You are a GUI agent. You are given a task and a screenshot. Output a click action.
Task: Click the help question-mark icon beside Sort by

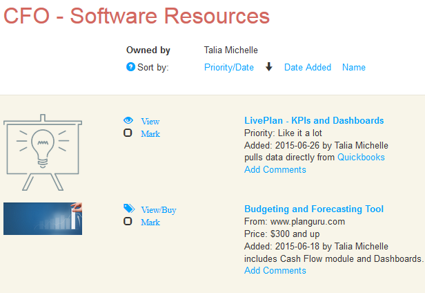(130, 66)
